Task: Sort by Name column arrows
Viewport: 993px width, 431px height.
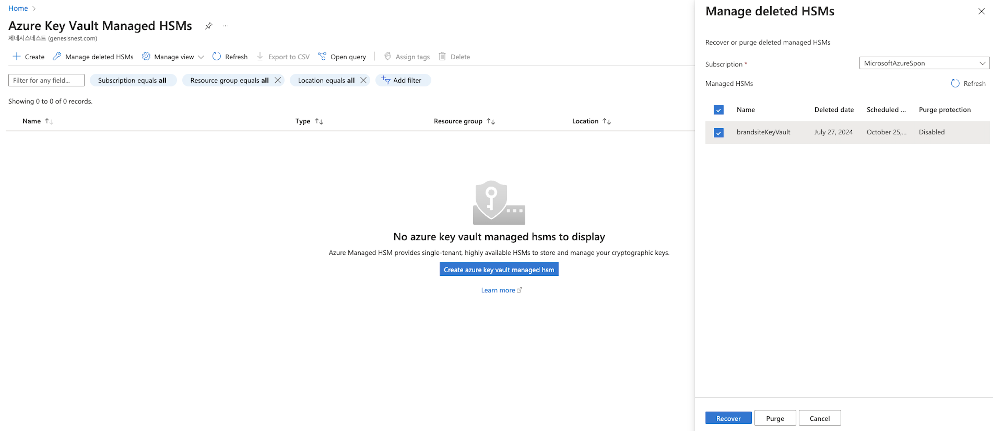Action: [x=49, y=121]
